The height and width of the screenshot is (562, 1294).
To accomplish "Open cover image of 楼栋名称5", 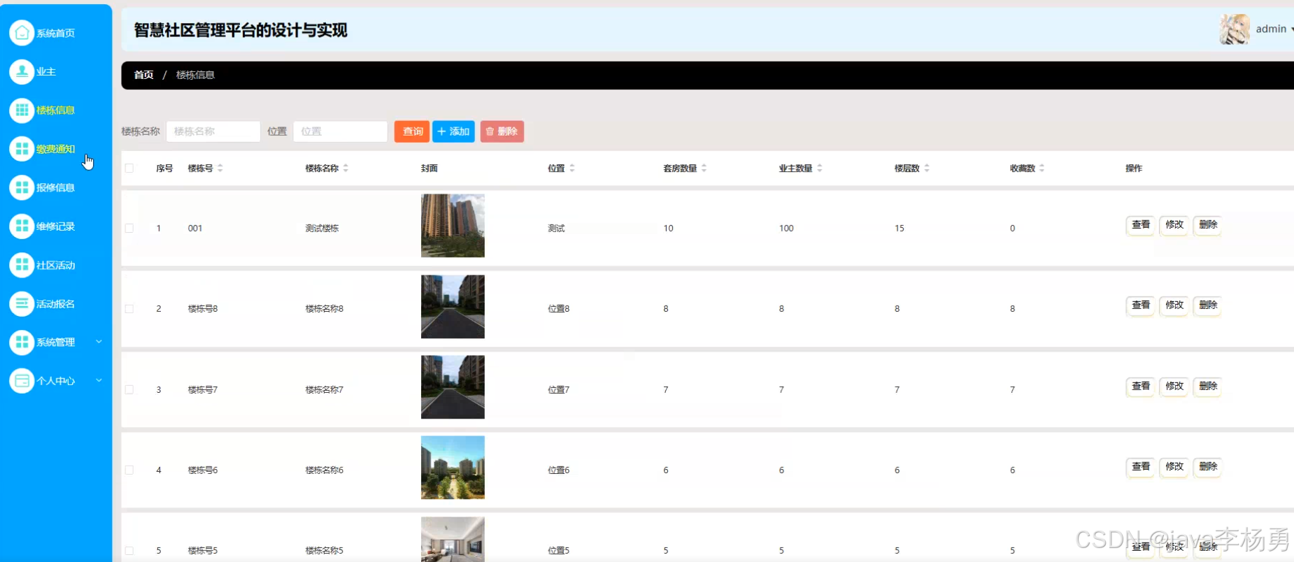I will coord(453,540).
